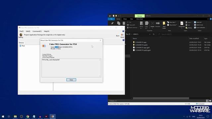Screen dimensions: 212x119
Task: Click Select none in Explorer ribbon
Action: pyautogui.click(x=198, y=25)
